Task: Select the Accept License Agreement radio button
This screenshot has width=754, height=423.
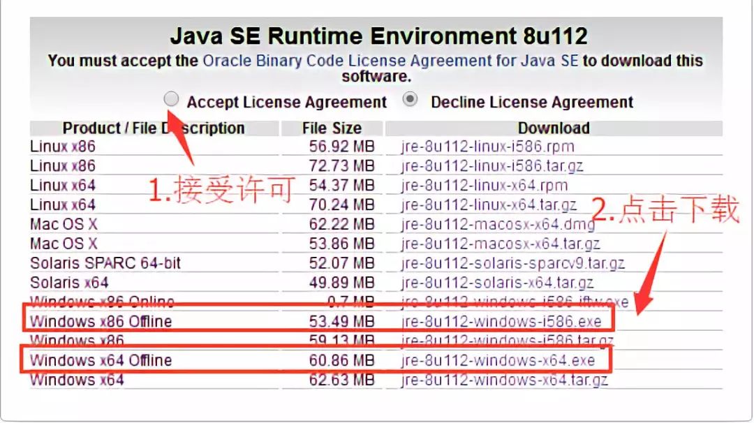Action: point(171,99)
